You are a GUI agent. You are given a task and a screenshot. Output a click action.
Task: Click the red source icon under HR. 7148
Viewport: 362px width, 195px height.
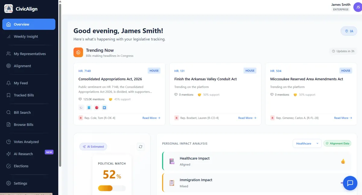pyautogui.click(x=97, y=107)
